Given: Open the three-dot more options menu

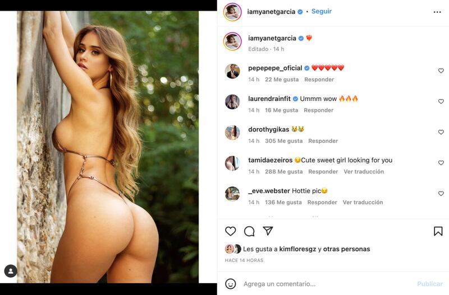Looking at the screenshot, I should [x=437, y=12].
